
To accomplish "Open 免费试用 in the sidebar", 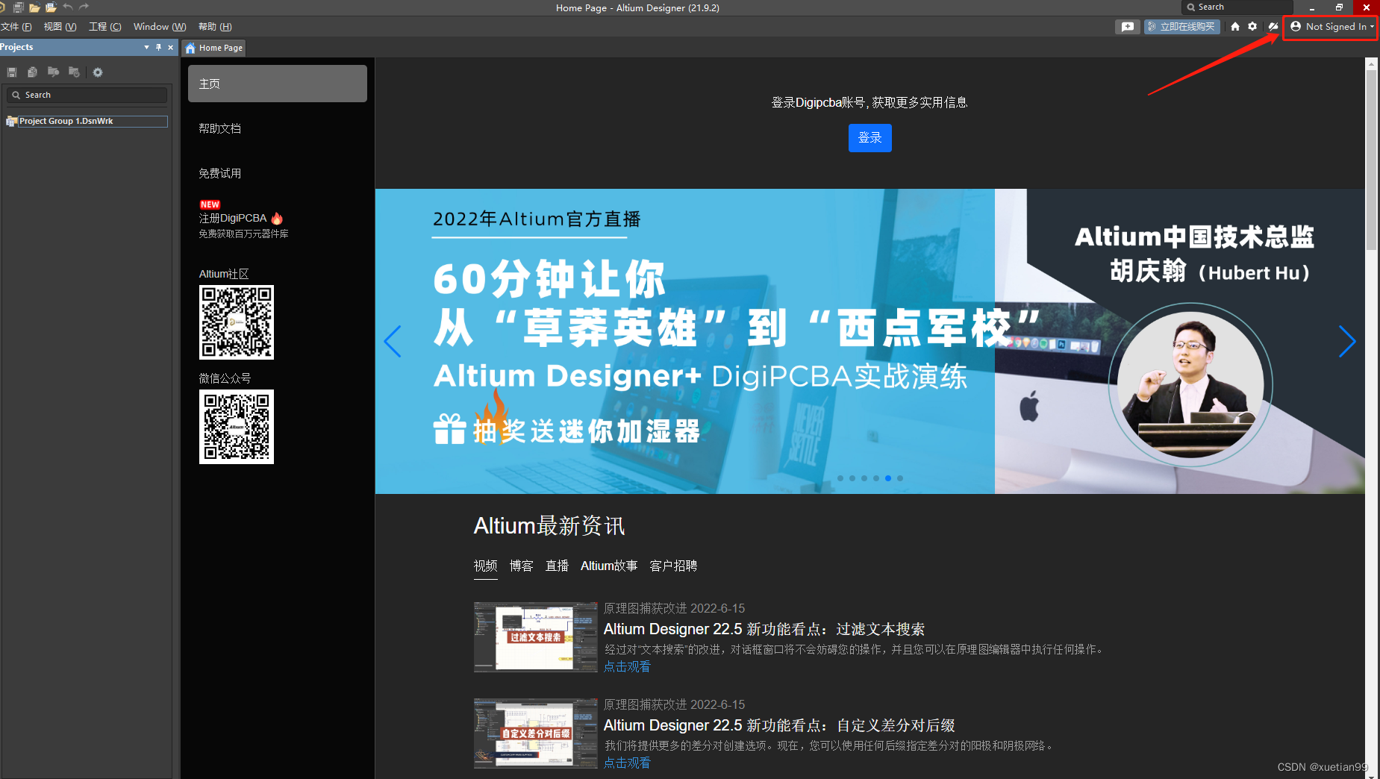I will (220, 173).
